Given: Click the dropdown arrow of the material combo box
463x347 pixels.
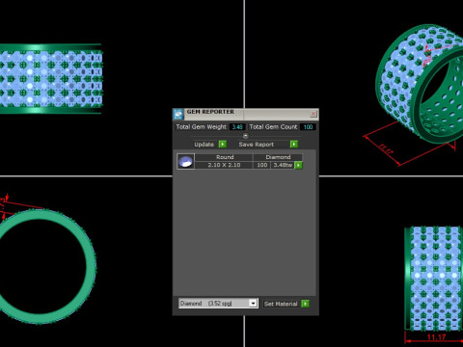Looking at the screenshot, I should pyautogui.click(x=253, y=304).
